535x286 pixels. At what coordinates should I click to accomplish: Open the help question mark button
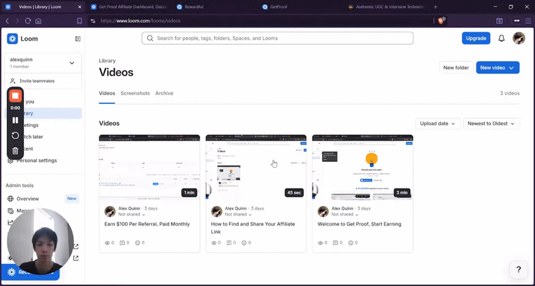click(518, 269)
